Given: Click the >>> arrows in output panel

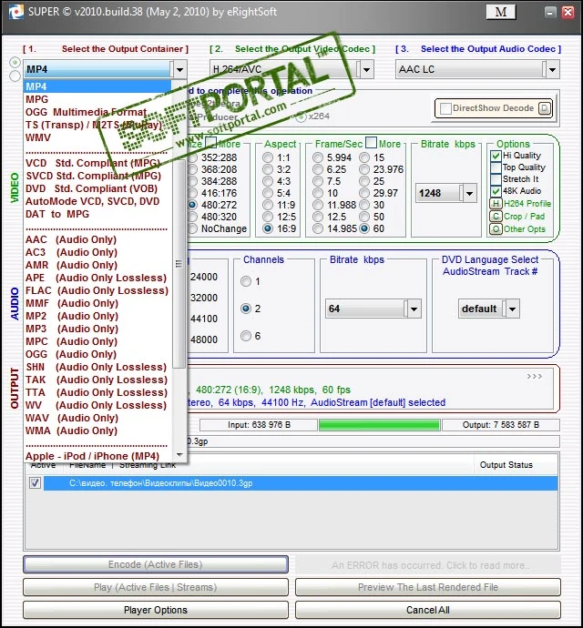Looking at the screenshot, I should [535, 377].
